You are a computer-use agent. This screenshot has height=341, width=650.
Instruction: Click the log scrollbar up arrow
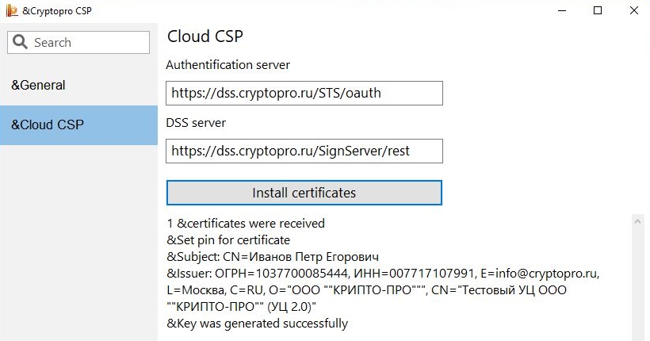coord(638,222)
